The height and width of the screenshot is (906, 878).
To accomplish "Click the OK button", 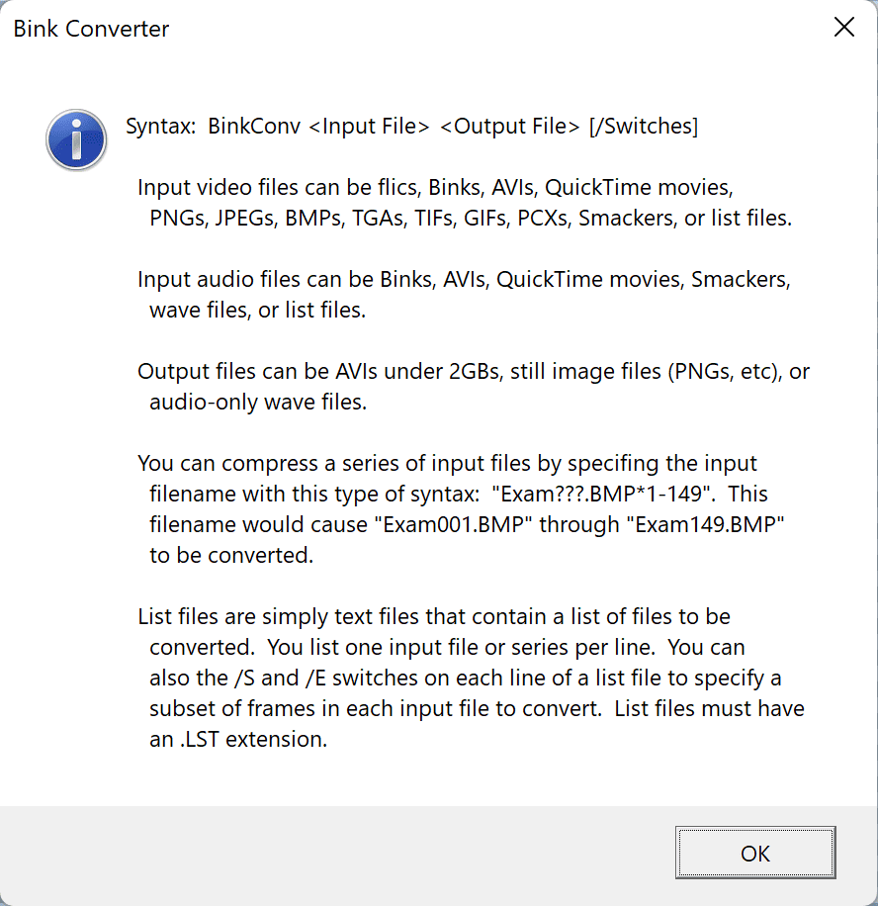I will [755, 854].
